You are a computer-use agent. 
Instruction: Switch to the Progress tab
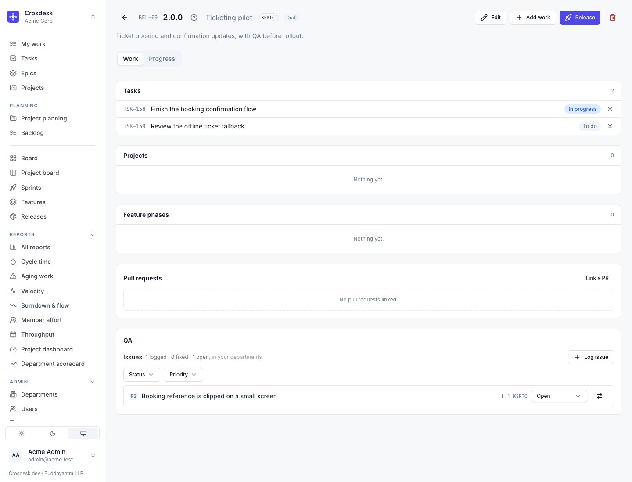[x=162, y=59]
